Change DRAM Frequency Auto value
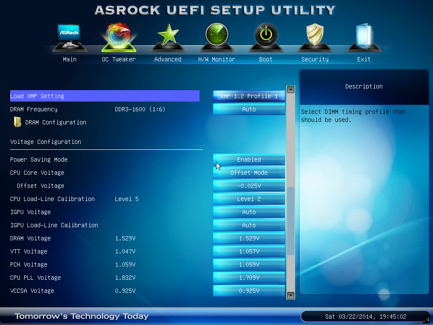 249,109
